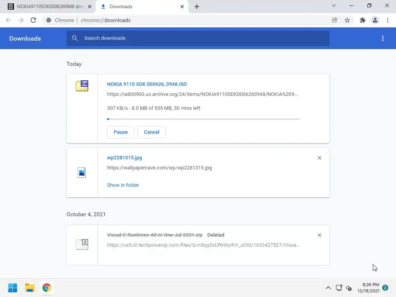Click the 'Today' section heading
The width and height of the screenshot is (396, 297).
pyautogui.click(x=74, y=64)
